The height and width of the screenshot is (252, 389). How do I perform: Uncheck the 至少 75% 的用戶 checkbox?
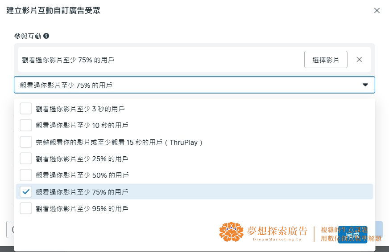(26, 191)
